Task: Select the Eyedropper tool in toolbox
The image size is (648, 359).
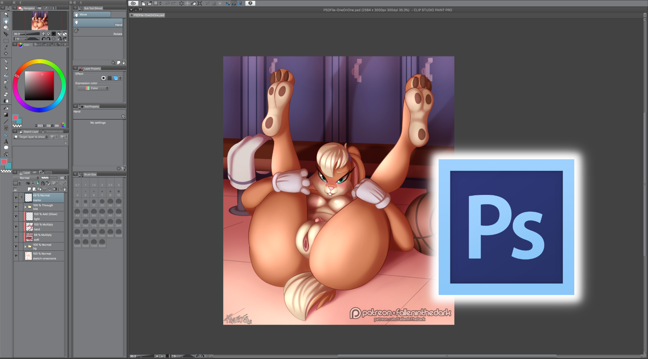Action: tap(6, 47)
